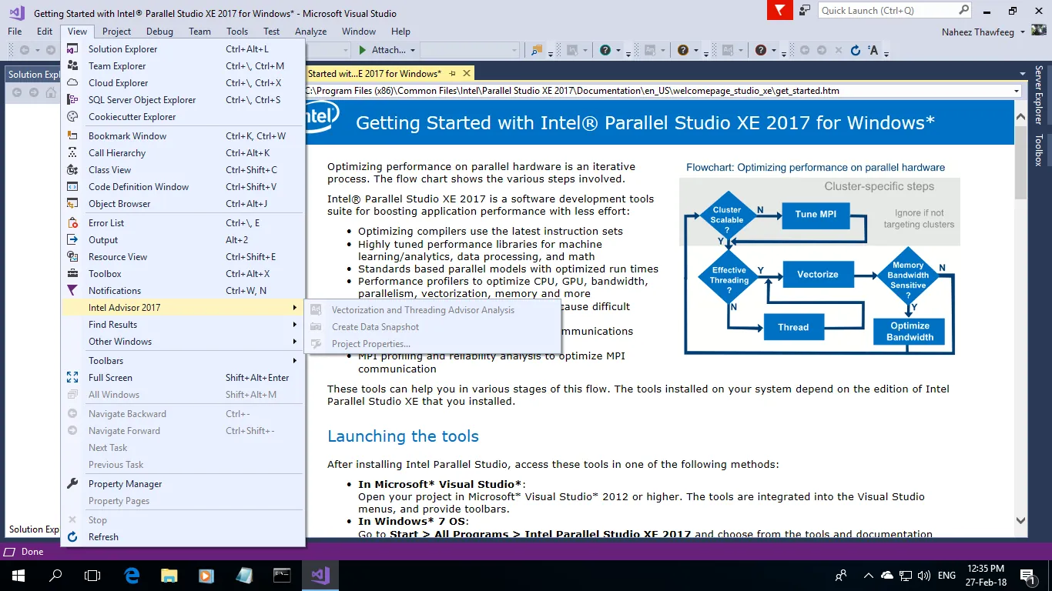Open the Analyze menu
Image resolution: width=1052 pixels, height=591 pixels.
click(311, 32)
